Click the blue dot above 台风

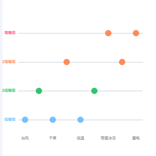coord(25,120)
